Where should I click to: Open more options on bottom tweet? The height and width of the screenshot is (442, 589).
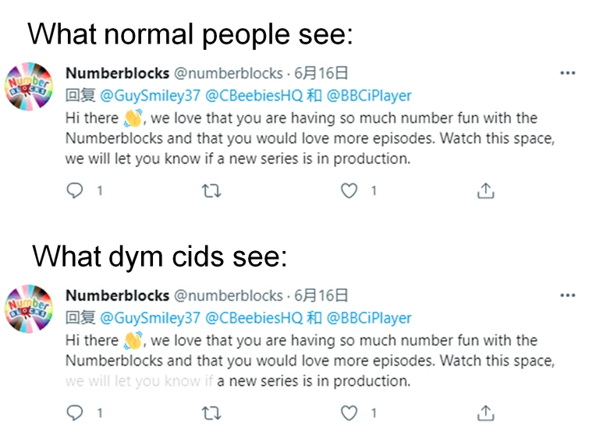pyautogui.click(x=567, y=295)
